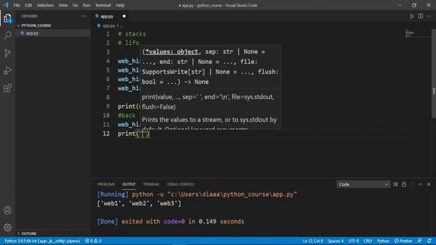Viewport: 436px width, 245px height.
Task: Click the minimap code preview
Action: pos(409,34)
